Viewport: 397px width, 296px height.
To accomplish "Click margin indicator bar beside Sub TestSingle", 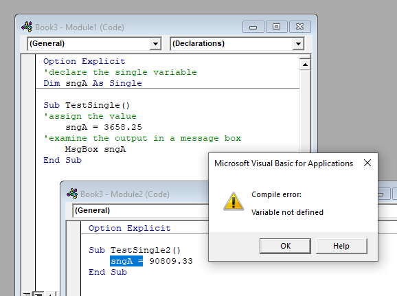I will tap(28, 105).
